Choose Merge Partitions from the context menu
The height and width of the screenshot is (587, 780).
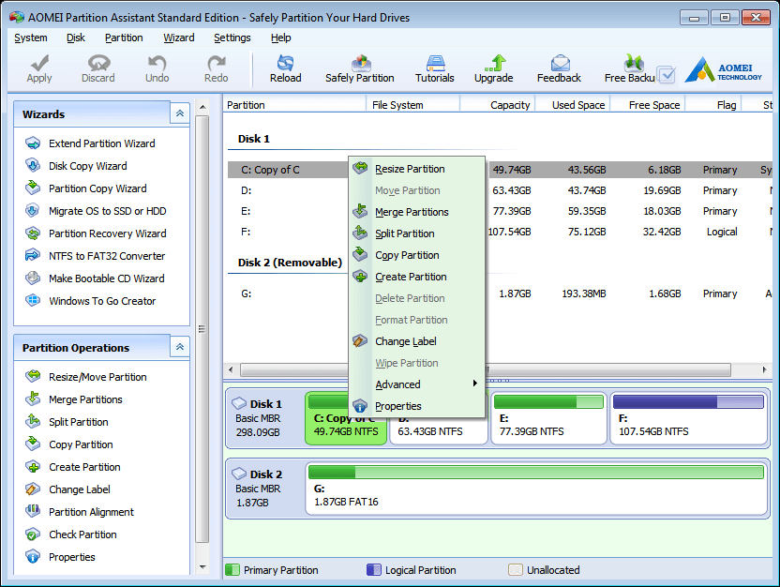click(x=410, y=212)
